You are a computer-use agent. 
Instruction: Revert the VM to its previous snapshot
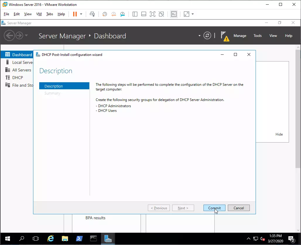[x=114, y=14]
